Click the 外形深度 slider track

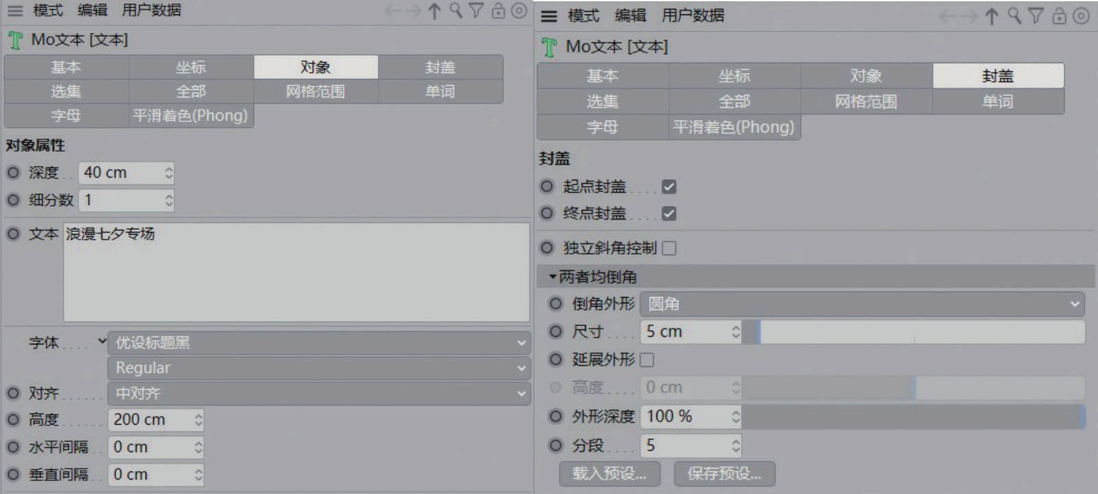point(913,416)
